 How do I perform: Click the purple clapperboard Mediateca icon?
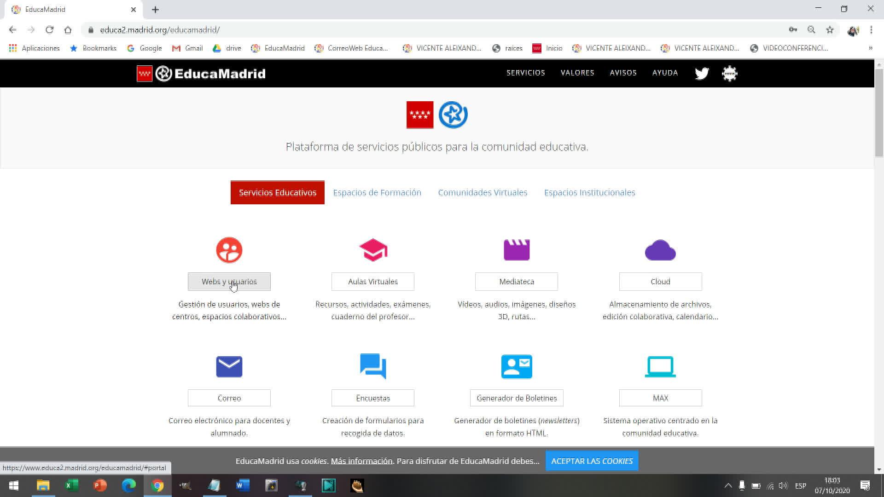point(517,250)
